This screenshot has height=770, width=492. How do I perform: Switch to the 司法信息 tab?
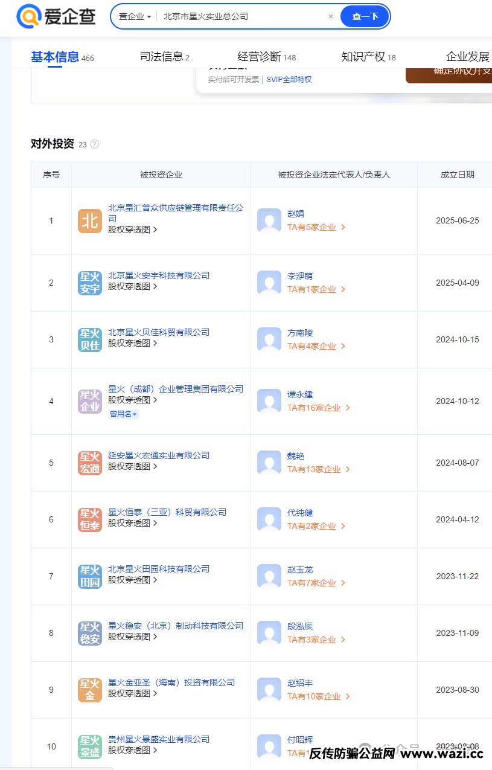point(165,57)
